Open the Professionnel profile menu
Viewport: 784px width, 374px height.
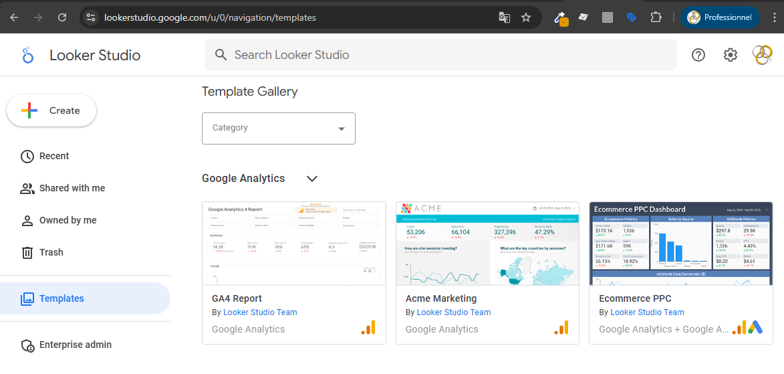pos(719,17)
